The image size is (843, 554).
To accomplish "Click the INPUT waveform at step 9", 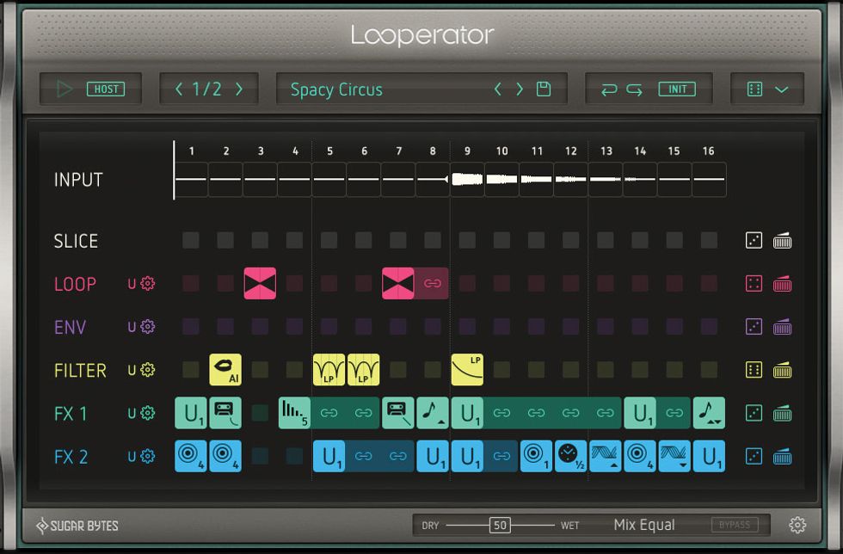I will pyautogui.click(x=467, y=180).
